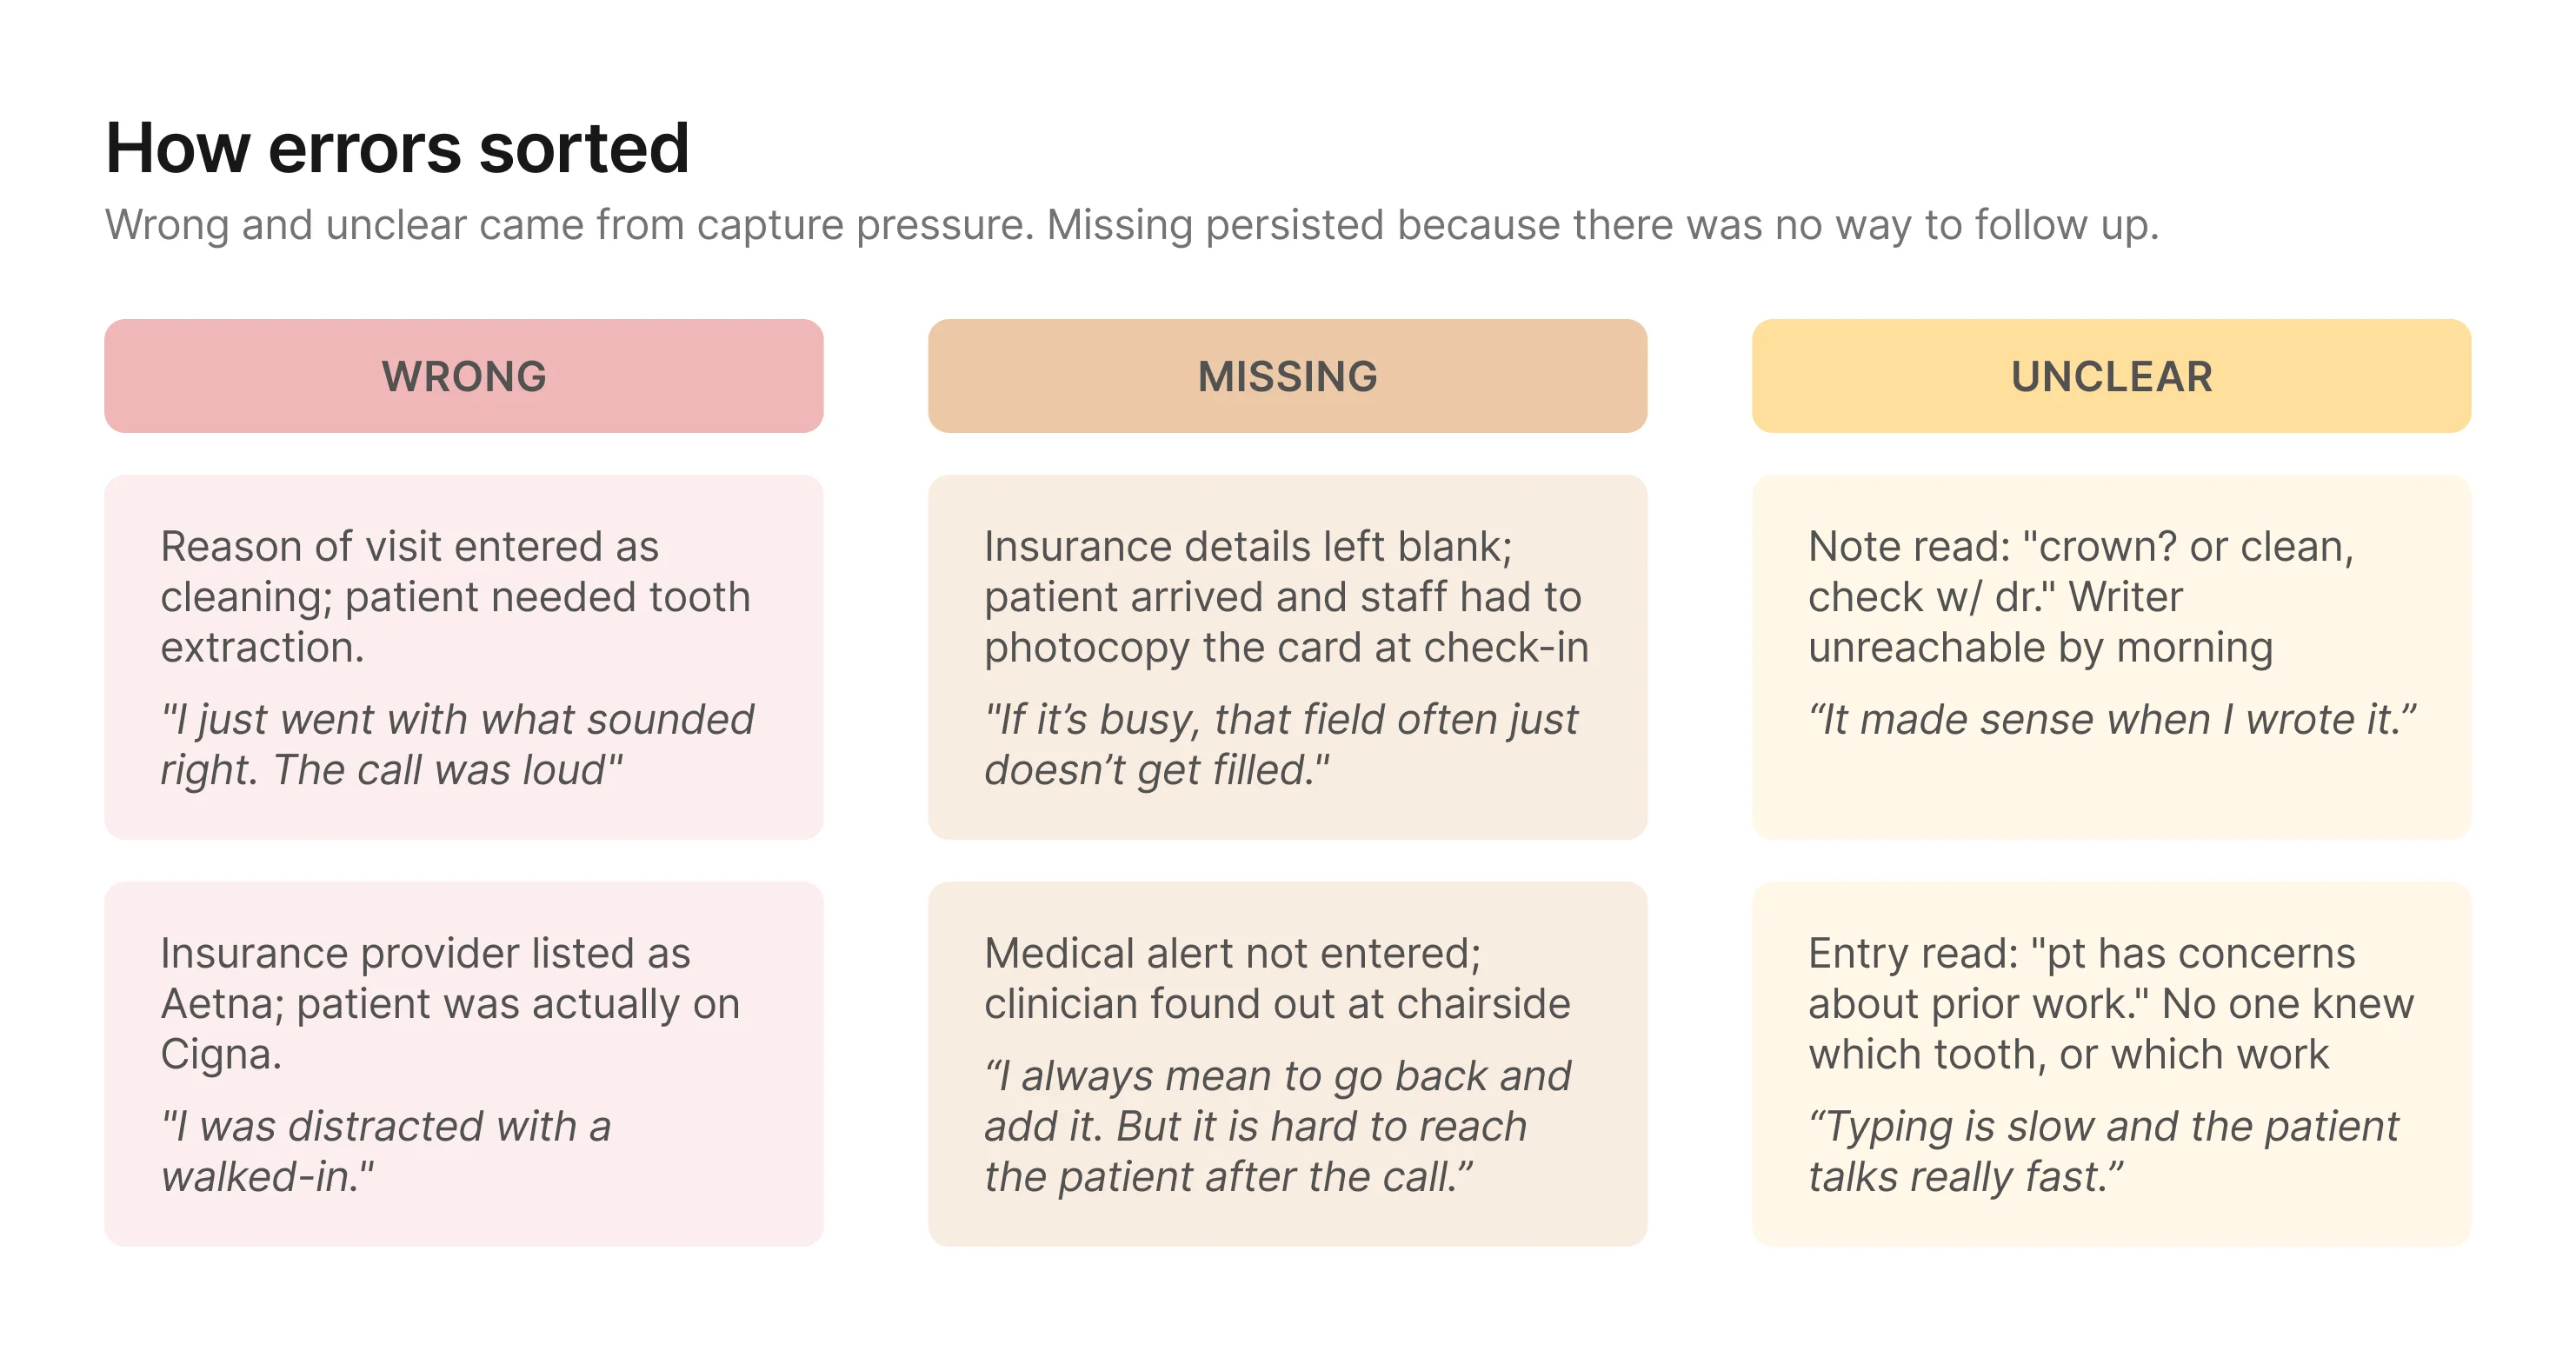2576x1351 pixels.
Task: Select the "Reason of visit entered as cleaning" text
Action: pos(455,596)
